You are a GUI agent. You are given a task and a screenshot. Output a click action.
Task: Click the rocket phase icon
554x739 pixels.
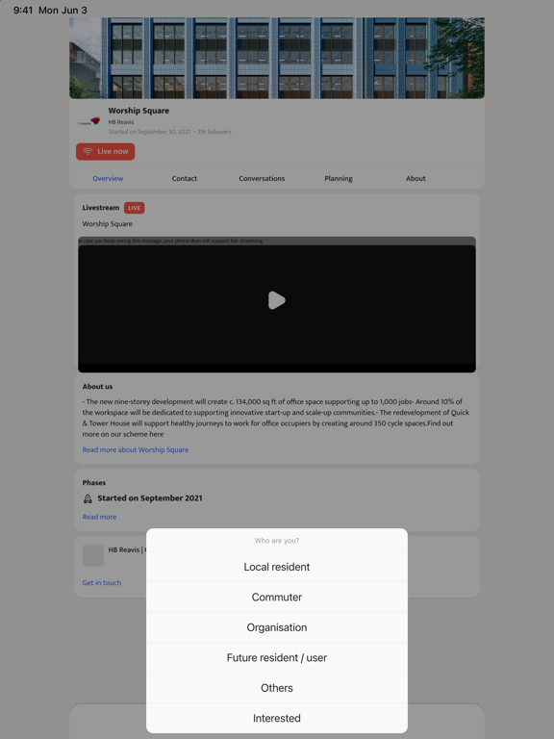88,498
